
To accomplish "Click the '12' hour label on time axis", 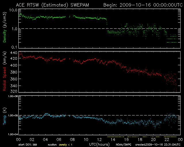I will point(99,140).
